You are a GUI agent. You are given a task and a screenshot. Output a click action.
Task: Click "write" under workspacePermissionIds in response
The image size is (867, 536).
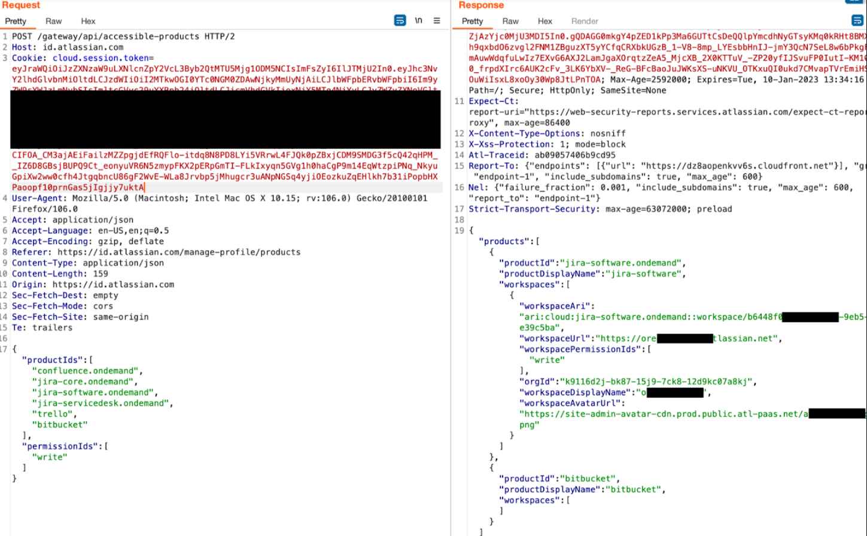pyautogui.click(x=547, y=360)
